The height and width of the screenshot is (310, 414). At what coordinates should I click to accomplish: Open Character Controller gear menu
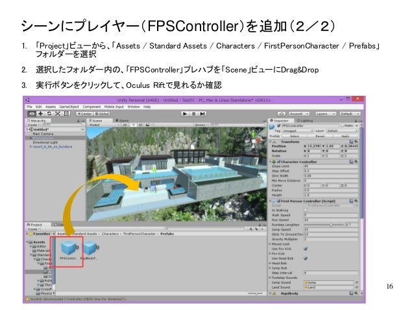(356, 161)
